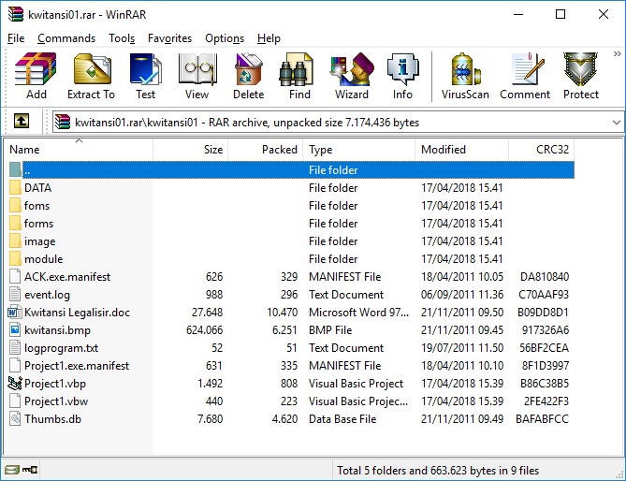Click the bitmap icon of kwitansi.bmp
The image size is (626, 481).
coord(15,330)
